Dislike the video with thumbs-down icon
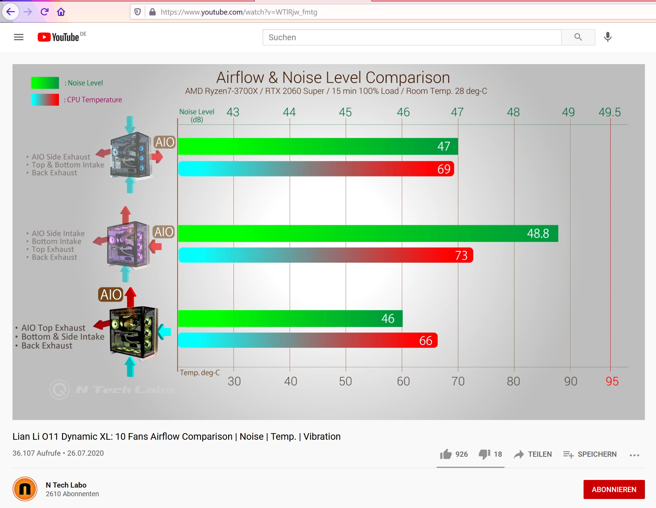Image resolution: width=656 pixels, height=508 pixels. click(x=484, y=454)
